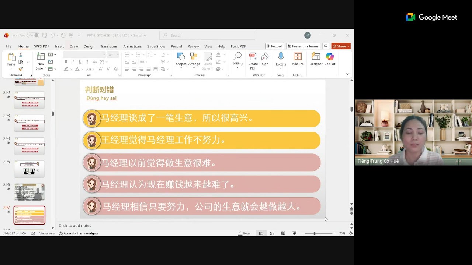
Task: Start presentation from beginning via title bar icon
Action: tap(71, 35)
